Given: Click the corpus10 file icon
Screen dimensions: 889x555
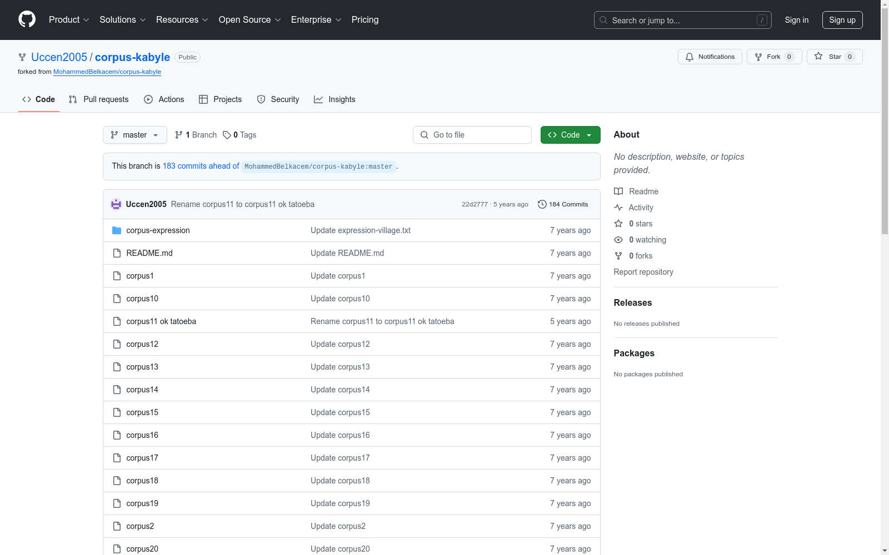Looking at the screenshot, I should tap(117, 299).
